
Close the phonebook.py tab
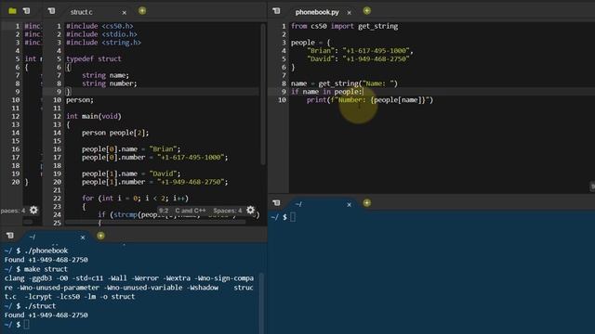point(350,12)
